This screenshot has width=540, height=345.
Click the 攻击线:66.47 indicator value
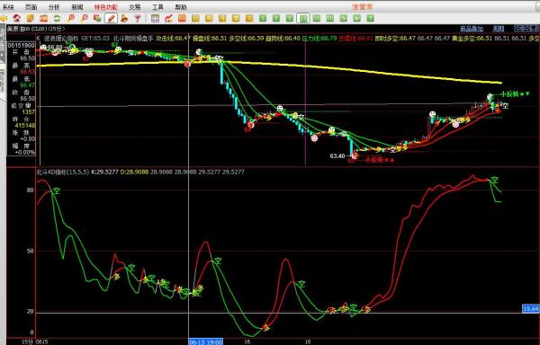(173, 38)
